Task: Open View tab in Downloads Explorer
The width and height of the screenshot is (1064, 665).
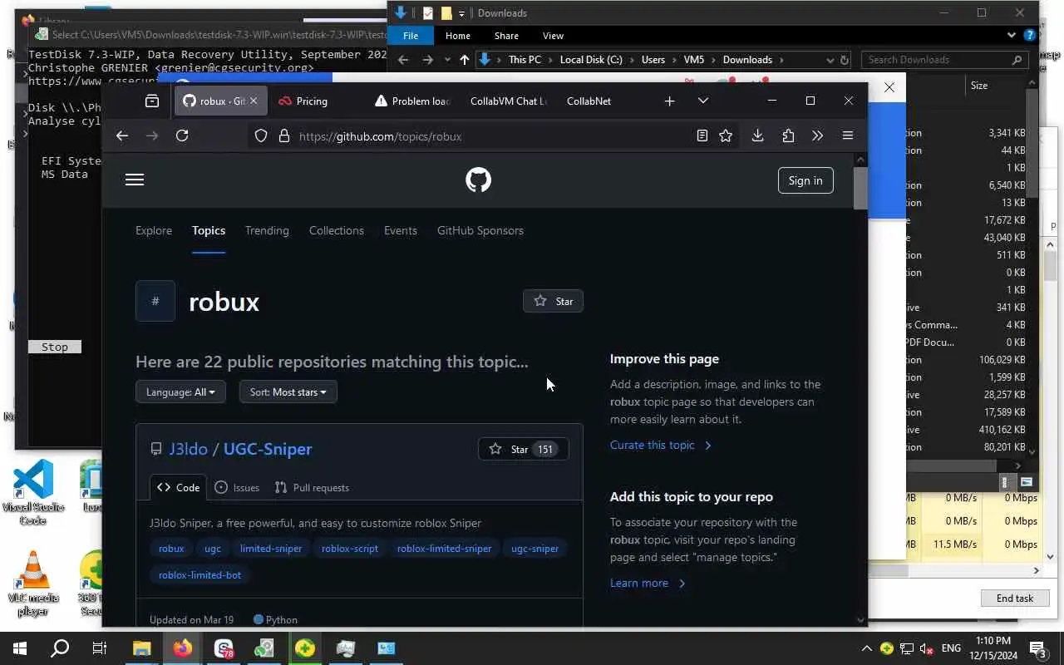Action: pyautogui.click(x=553, y=36)
